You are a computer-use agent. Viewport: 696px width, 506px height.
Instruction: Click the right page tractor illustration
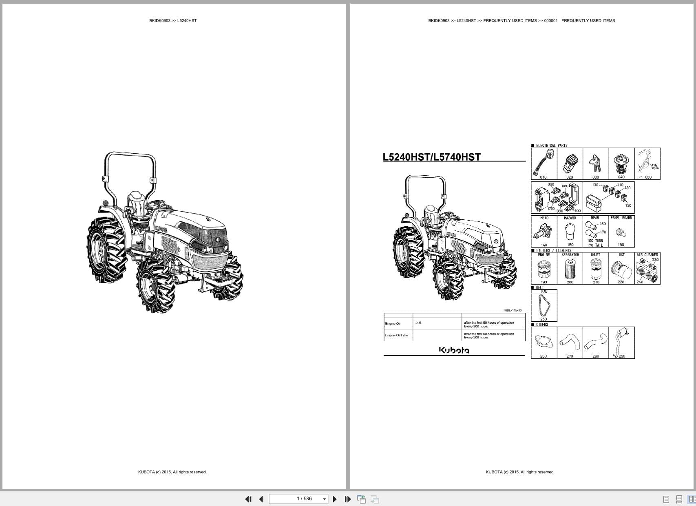pos(455,238)
